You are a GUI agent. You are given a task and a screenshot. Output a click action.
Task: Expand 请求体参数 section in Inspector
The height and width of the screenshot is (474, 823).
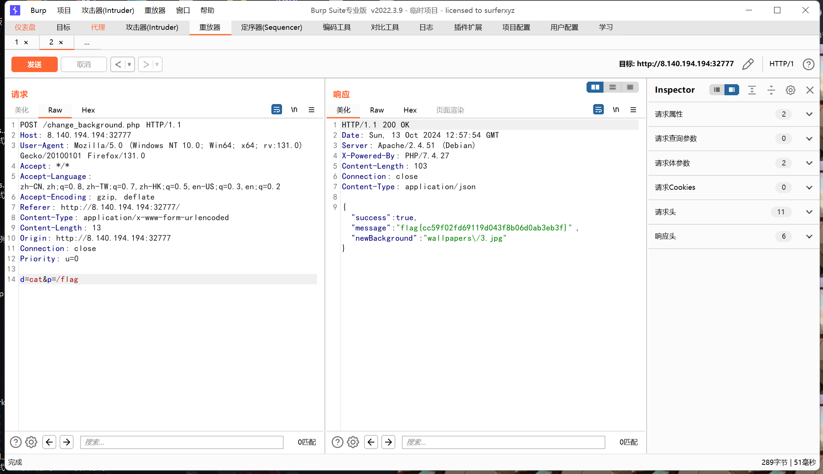click(809, 163)
